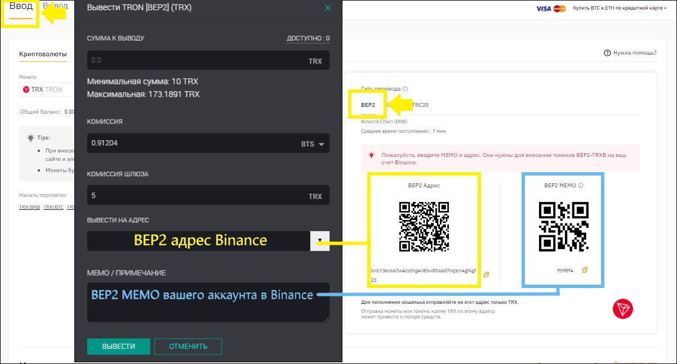This screenshot has height=364, width=677.
Task: Switch to the Ввод tab
Action: coord(21,7)
